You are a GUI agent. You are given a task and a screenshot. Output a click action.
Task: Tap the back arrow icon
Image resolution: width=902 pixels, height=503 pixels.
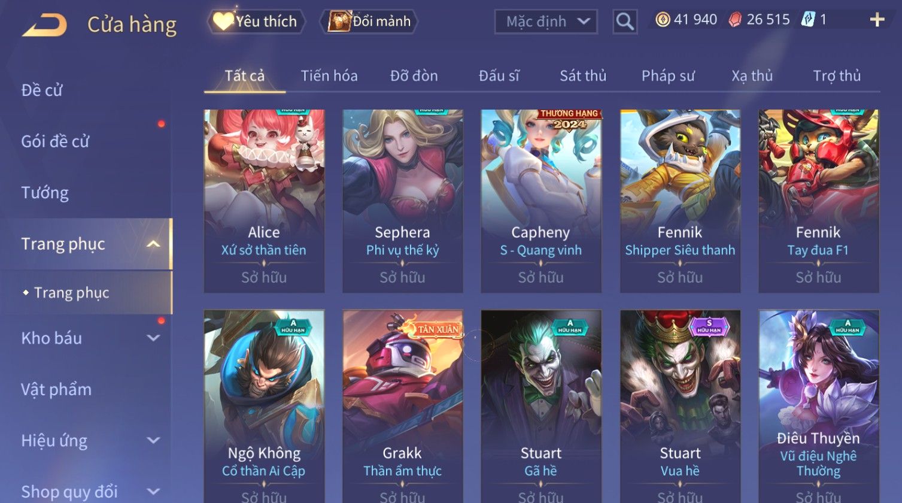click(x=45, y=26)
